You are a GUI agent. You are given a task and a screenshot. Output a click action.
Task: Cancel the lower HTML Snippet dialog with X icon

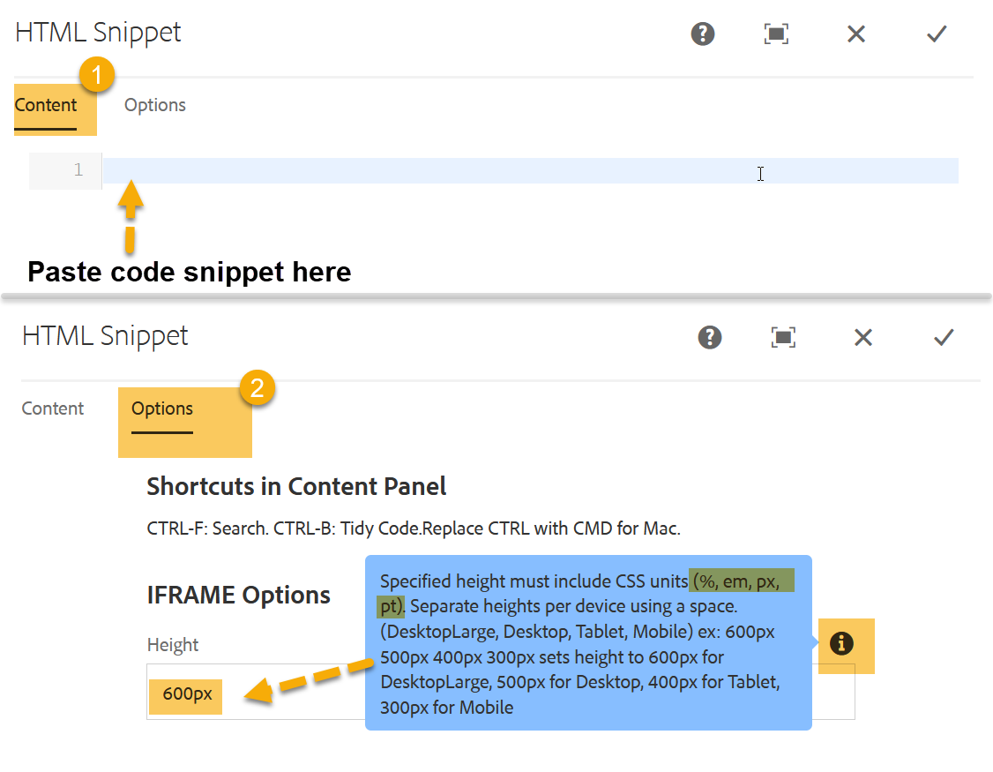(x=863, y=337)
